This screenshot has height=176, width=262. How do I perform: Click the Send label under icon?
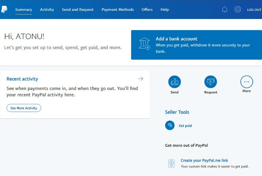click(175, 92)
